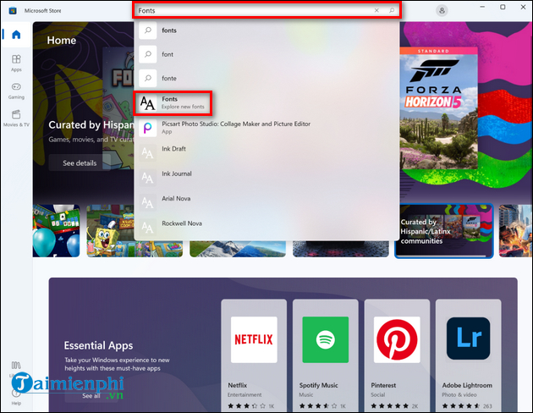The height and width of the screenshot is (413, 533).
Task: Maximize the Microsoft Store window
Action: point(503,7)
